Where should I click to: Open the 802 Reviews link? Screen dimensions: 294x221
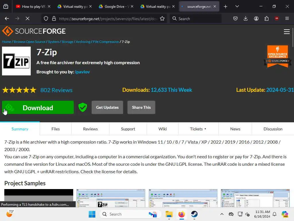tap(57, 90)
